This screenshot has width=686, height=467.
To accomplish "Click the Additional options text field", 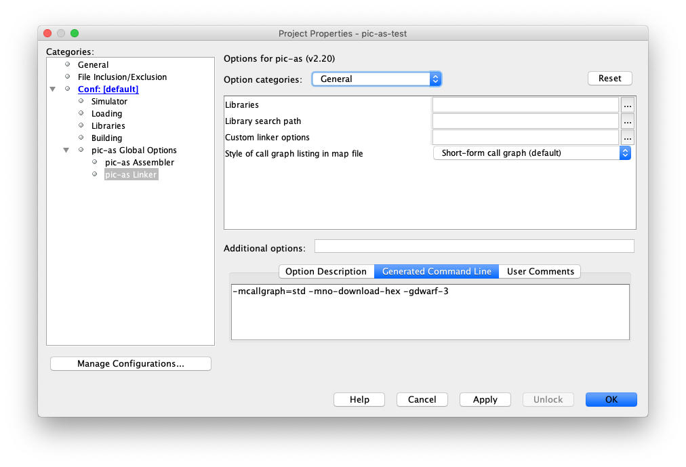I will pyautogui.click(x=474, y=246).
